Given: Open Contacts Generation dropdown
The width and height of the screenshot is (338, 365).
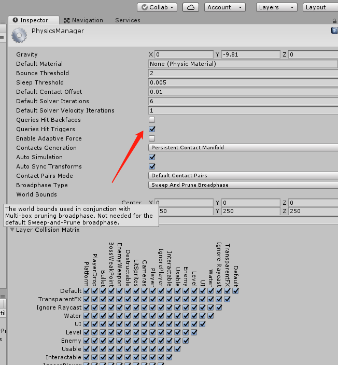Looking at the screenshot, I should tap(243, 148).
